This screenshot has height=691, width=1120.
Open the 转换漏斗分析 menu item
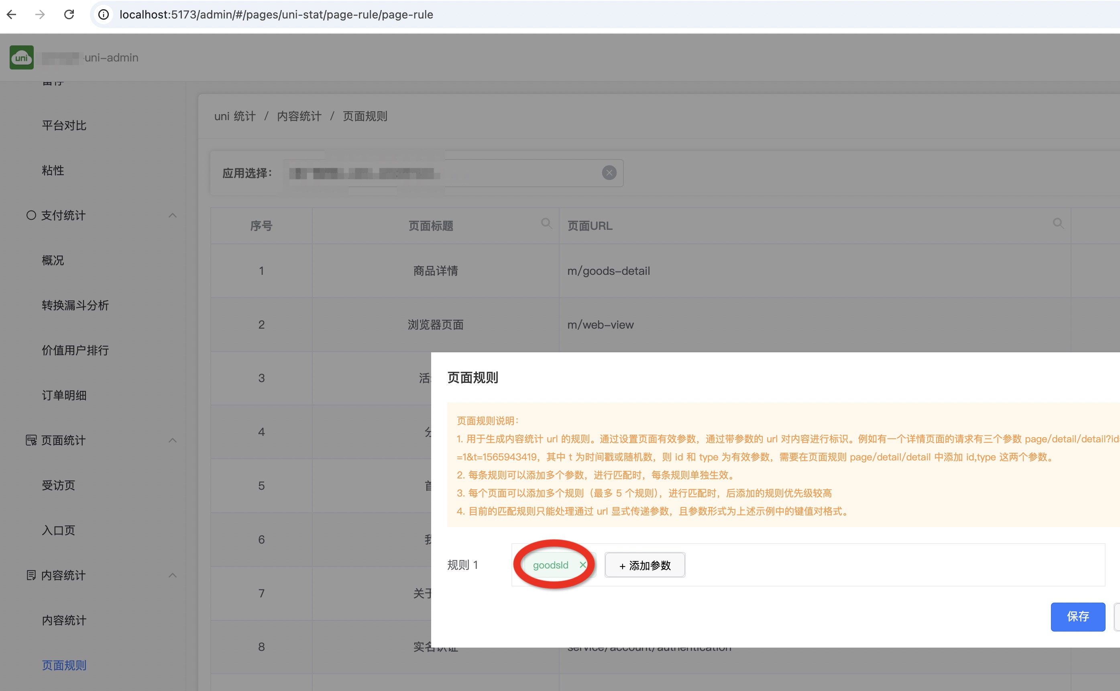point(75,305)
